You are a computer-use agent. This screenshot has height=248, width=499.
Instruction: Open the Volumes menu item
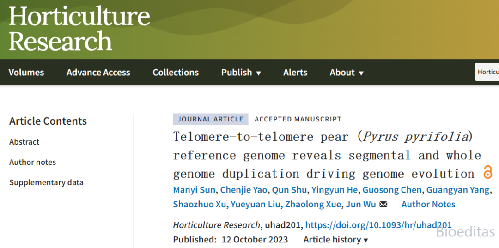(26, 73)
